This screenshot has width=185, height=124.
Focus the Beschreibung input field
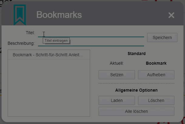click(91, 43)
